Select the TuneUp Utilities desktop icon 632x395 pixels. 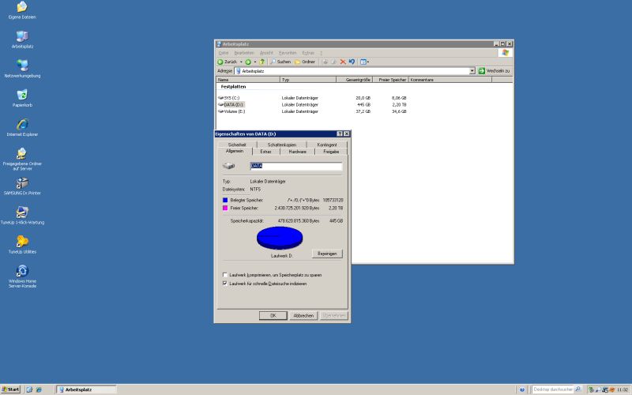pos(22,245)
